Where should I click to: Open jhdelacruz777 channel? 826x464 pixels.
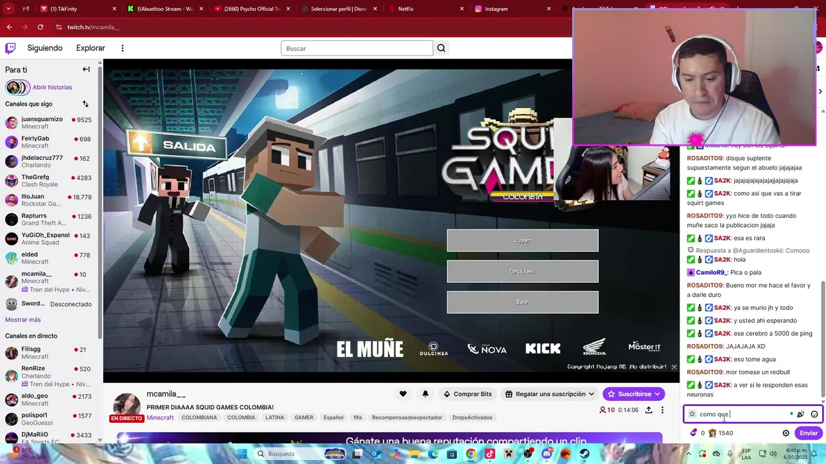tap(48, 161)
